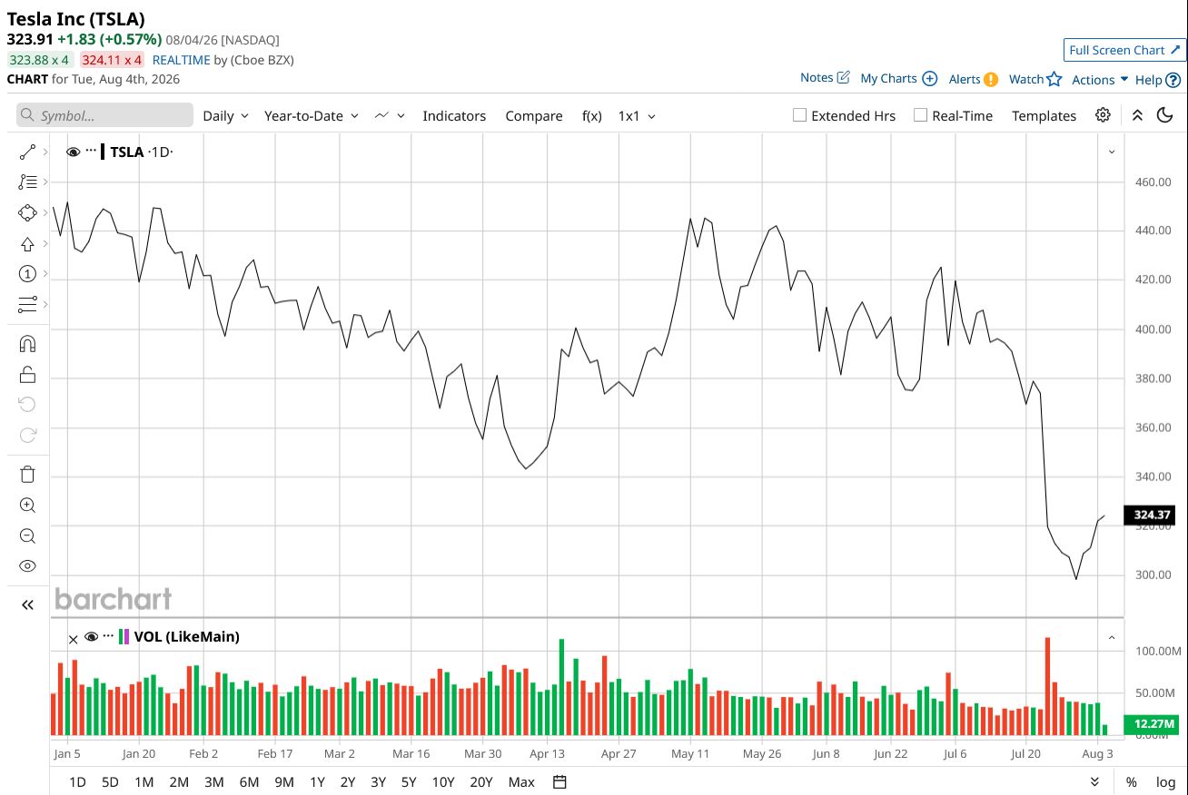Click the 324.37 current price label

tap(1149, 515)
